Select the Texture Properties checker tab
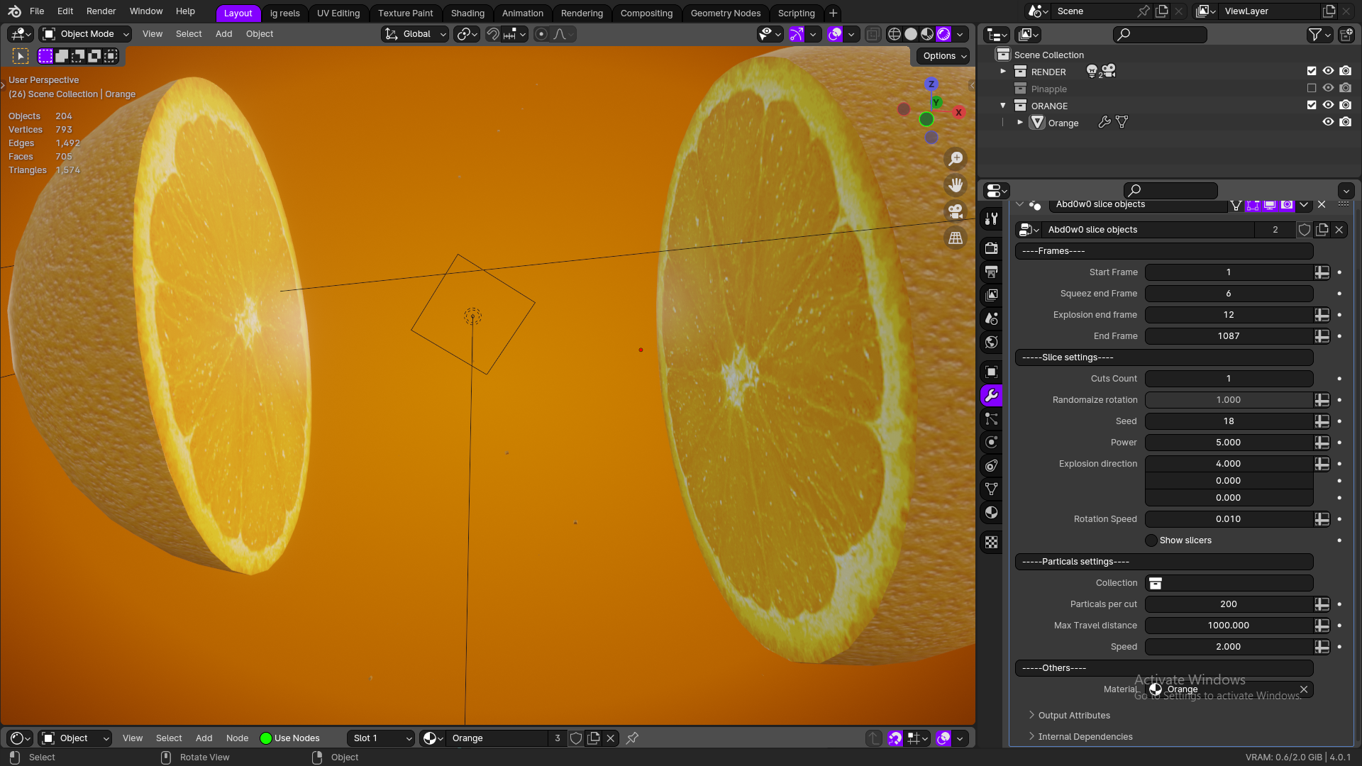 (991, 542)
